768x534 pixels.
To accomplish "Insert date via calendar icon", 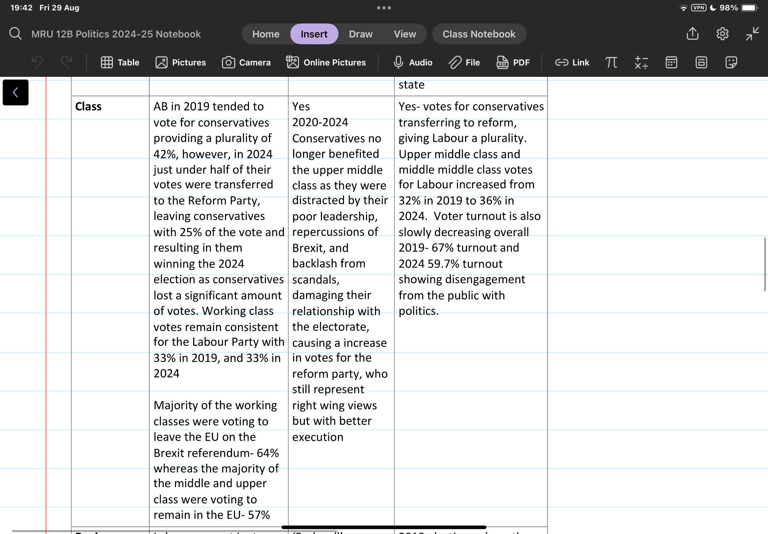I will tap(671, 63).
